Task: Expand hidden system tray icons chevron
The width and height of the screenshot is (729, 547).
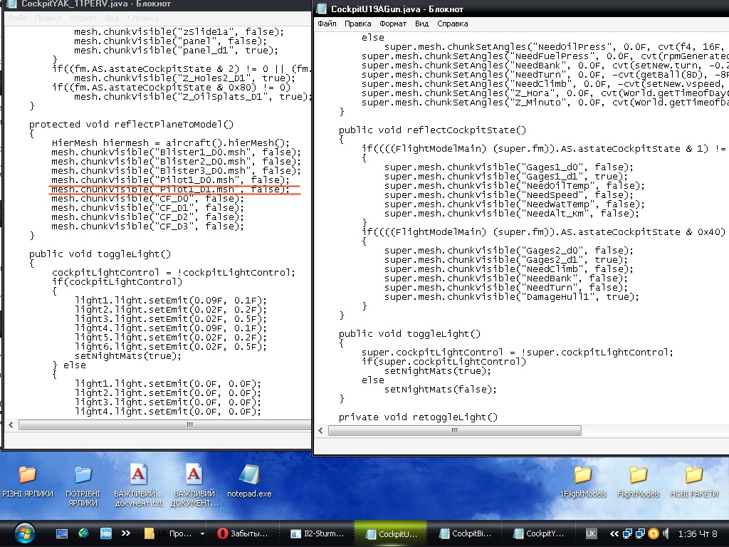Action: (x=614, y=533)
